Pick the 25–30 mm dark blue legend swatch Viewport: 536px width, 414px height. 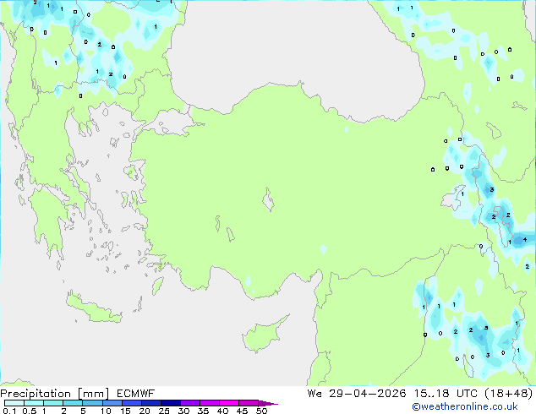(171, 403)
